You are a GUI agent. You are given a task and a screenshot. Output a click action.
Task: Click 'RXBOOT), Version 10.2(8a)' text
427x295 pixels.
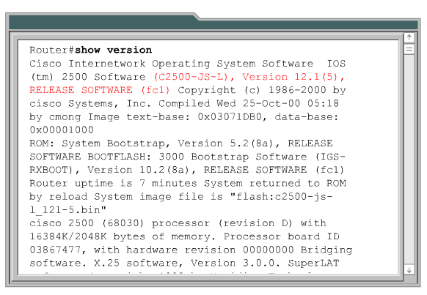point(109,170)
